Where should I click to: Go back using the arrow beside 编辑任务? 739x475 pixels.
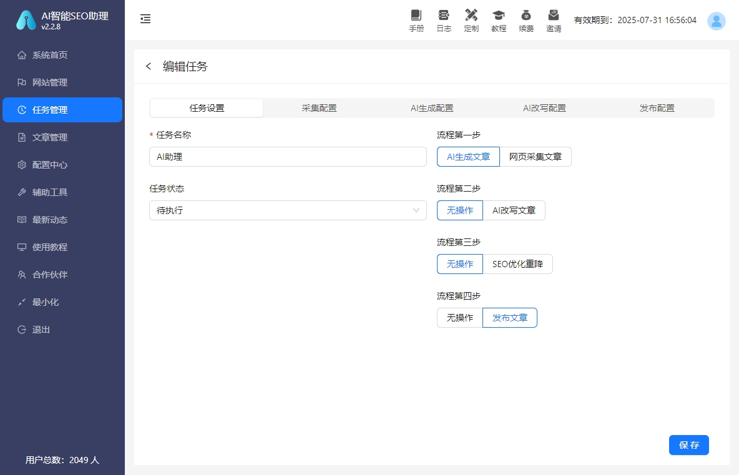click(x=149, y=66)
